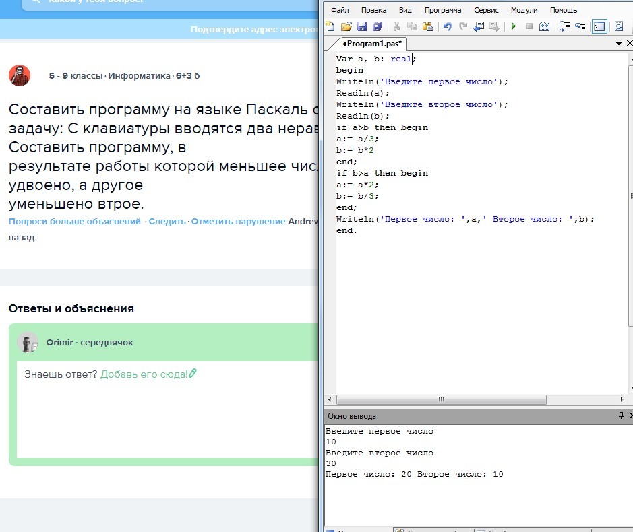Click the New file icon in toolbar
This screenshot has width=633, height=532.
tap(330, 27)
